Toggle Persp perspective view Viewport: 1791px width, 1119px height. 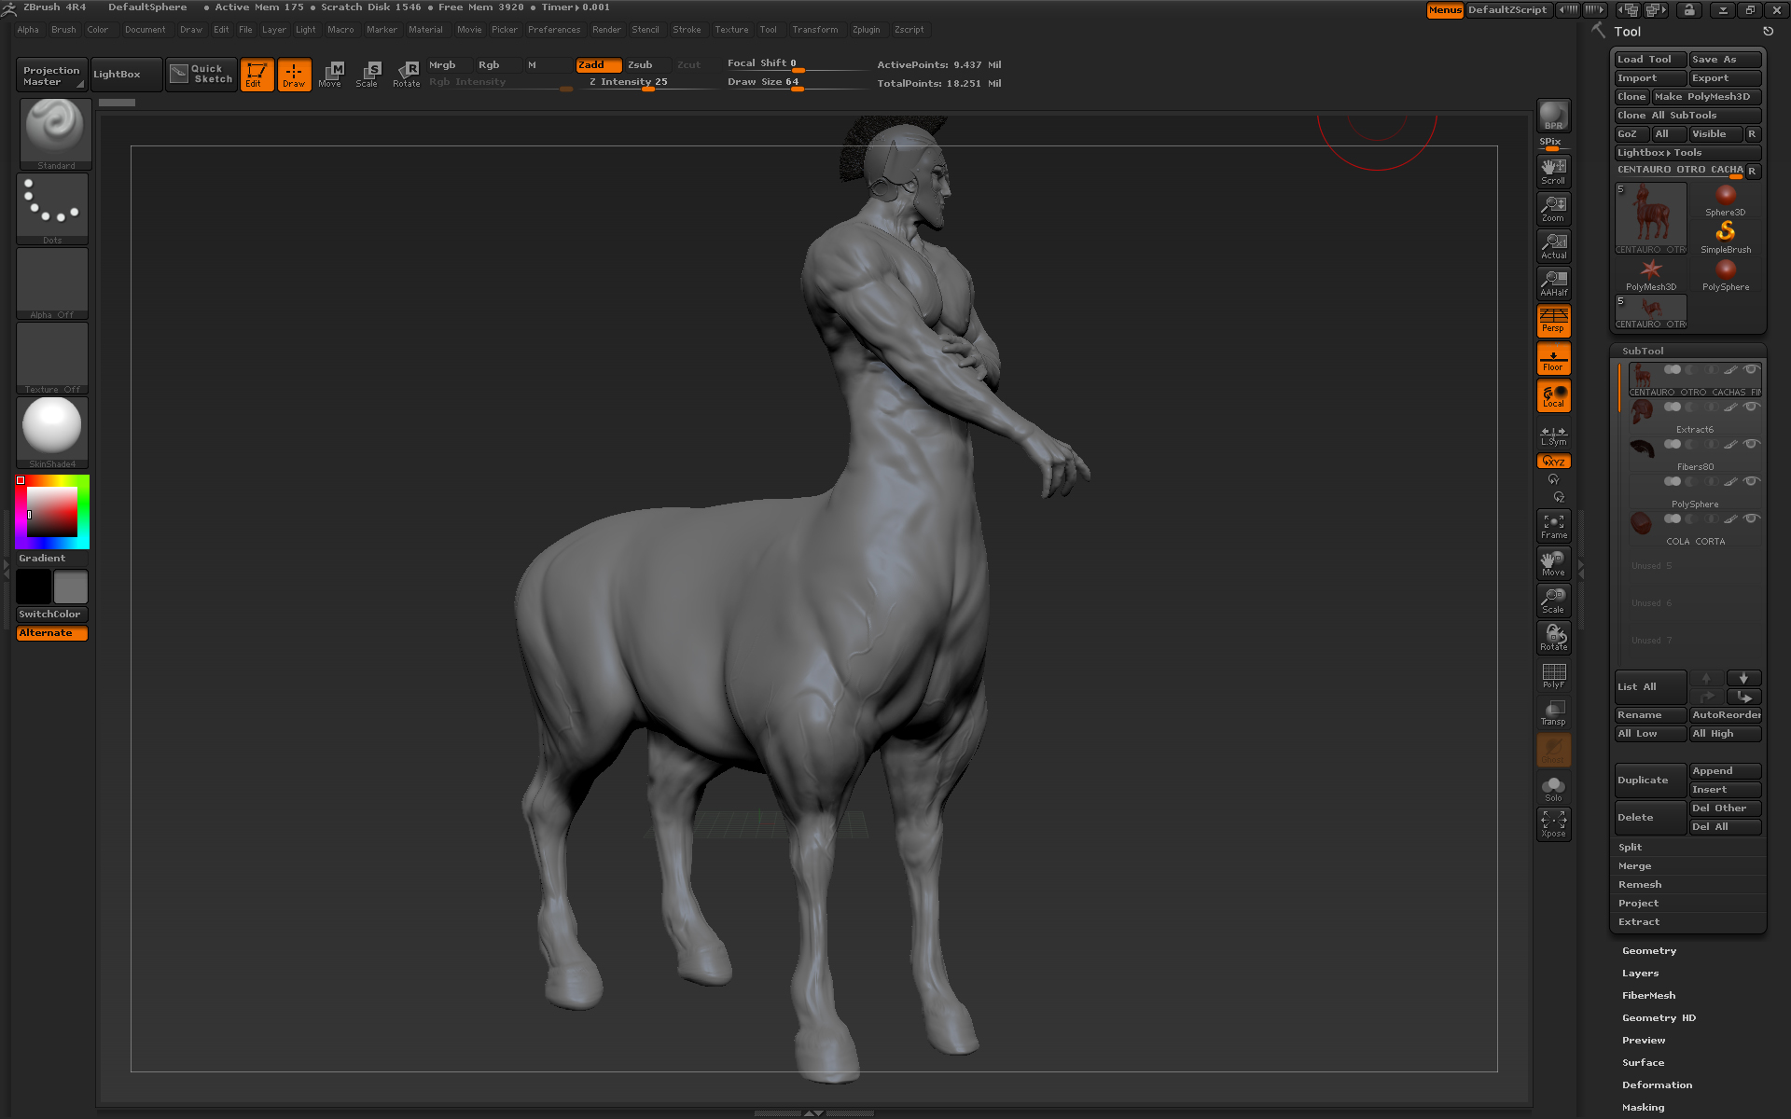(x=1553, y=320)
